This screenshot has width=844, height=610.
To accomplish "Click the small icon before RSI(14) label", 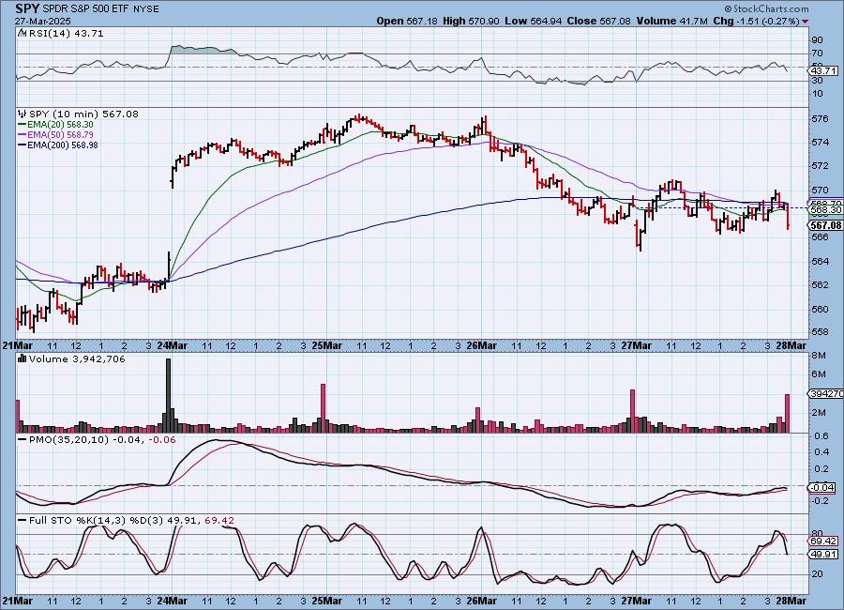I will point(22,33).
